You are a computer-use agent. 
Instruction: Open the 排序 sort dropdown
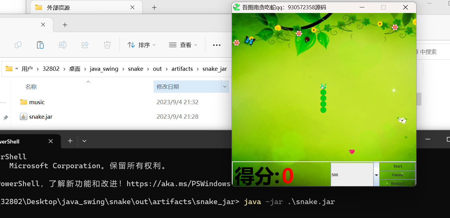pyautogui.click(x=142, y=45)
